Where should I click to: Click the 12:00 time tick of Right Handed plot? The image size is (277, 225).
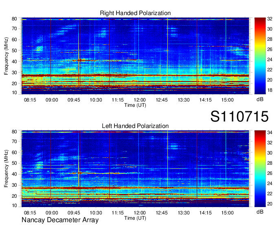[x=140, y=100]
